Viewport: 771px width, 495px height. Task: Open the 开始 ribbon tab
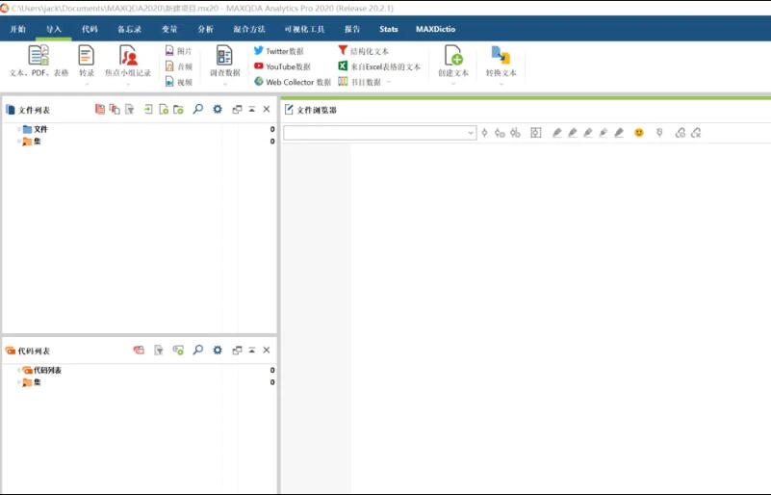pyautogui.click(x=17, y=29)
